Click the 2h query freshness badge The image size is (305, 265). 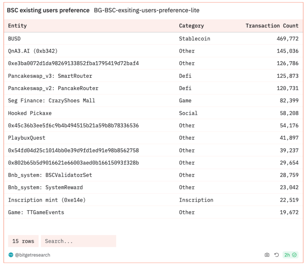tap(290, 255)
